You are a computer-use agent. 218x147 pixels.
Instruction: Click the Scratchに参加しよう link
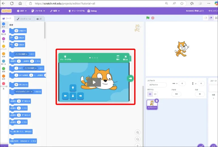point(195,11)
